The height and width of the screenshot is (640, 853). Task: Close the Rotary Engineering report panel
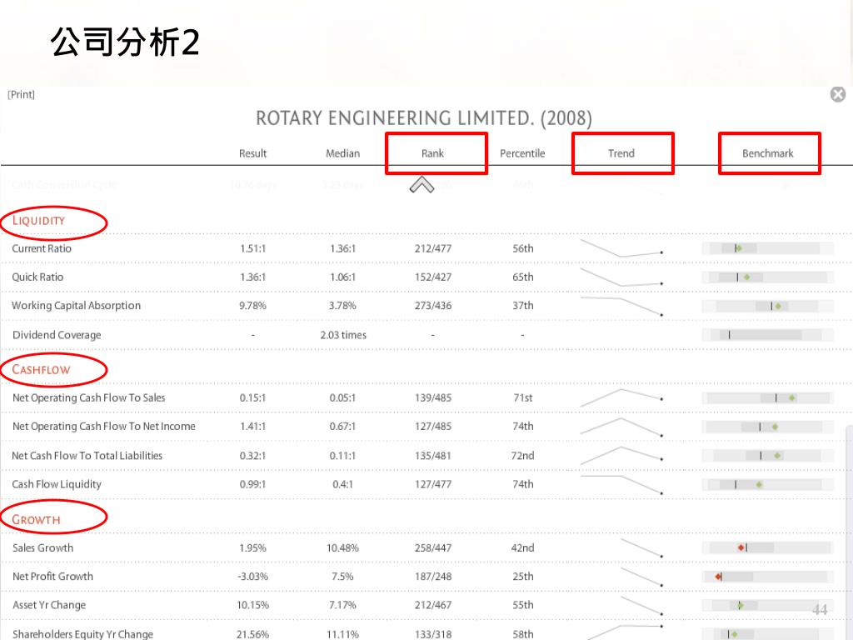[x=838, y=95]
